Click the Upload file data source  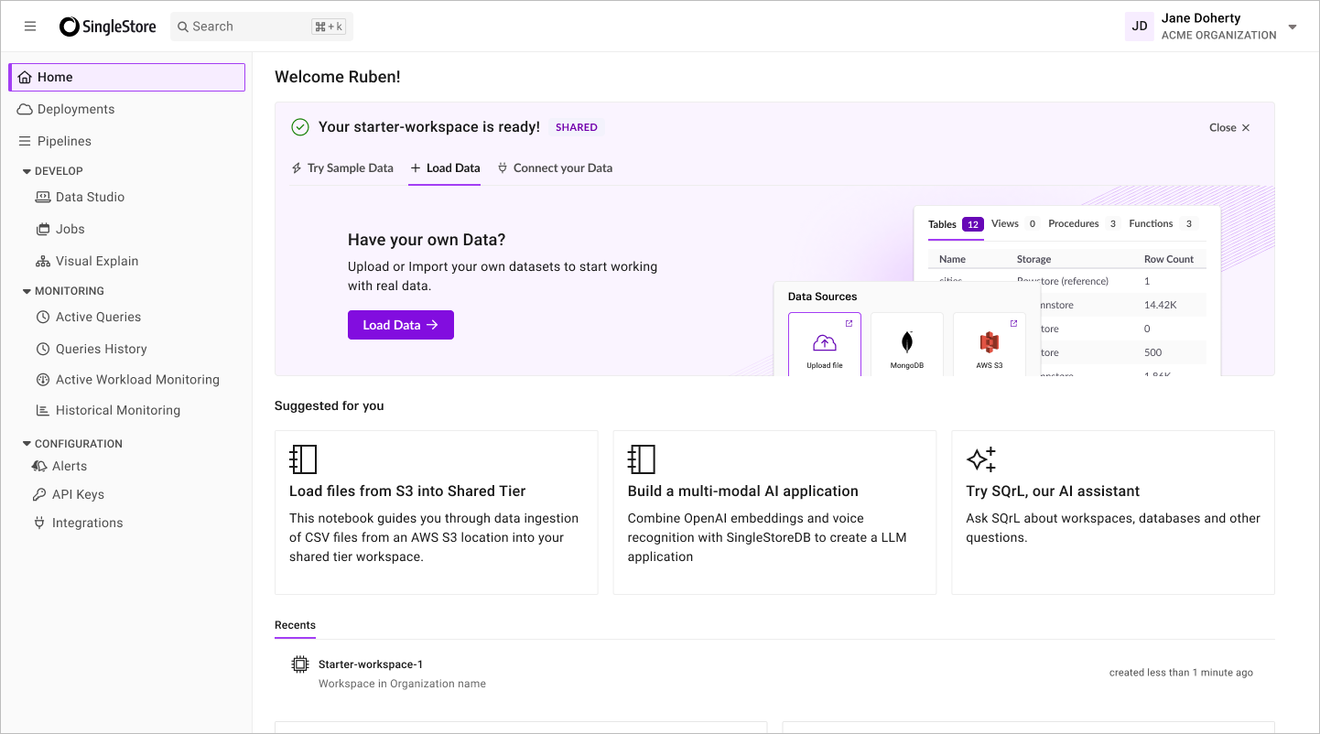(825, 345)
